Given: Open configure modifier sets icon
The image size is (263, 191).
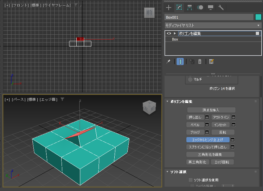Looking at the screenshot, I should pos(211,61).
